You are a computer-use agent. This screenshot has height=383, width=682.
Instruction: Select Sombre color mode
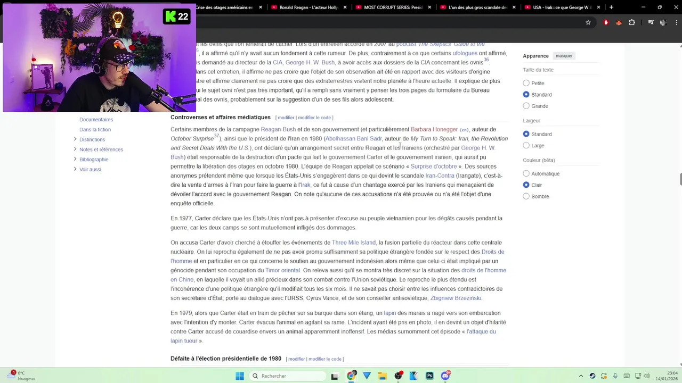(526, 196)
